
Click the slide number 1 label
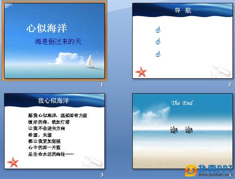(x=102, y=85)
